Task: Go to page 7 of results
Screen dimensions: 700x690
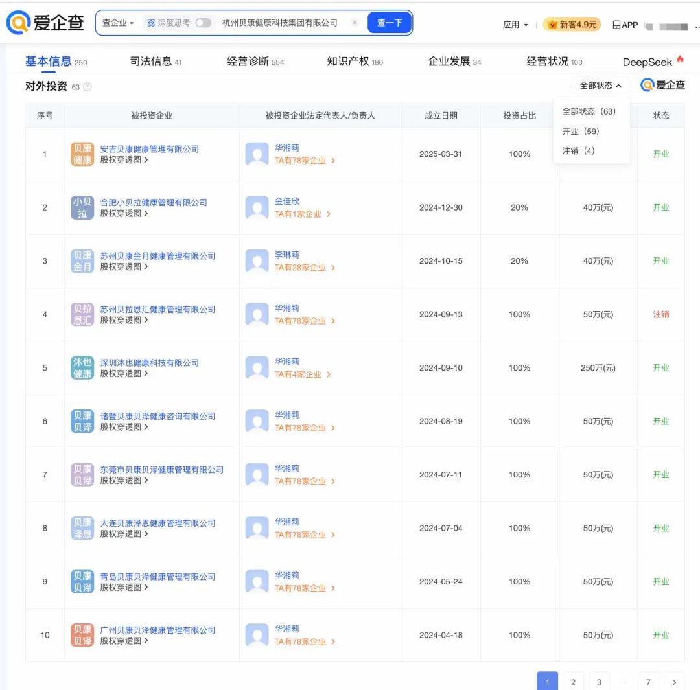Action: pos(648,682)
